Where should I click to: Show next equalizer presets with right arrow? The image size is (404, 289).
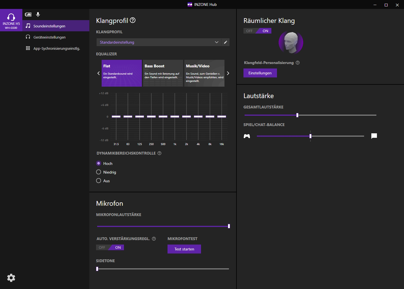[228, 73]
